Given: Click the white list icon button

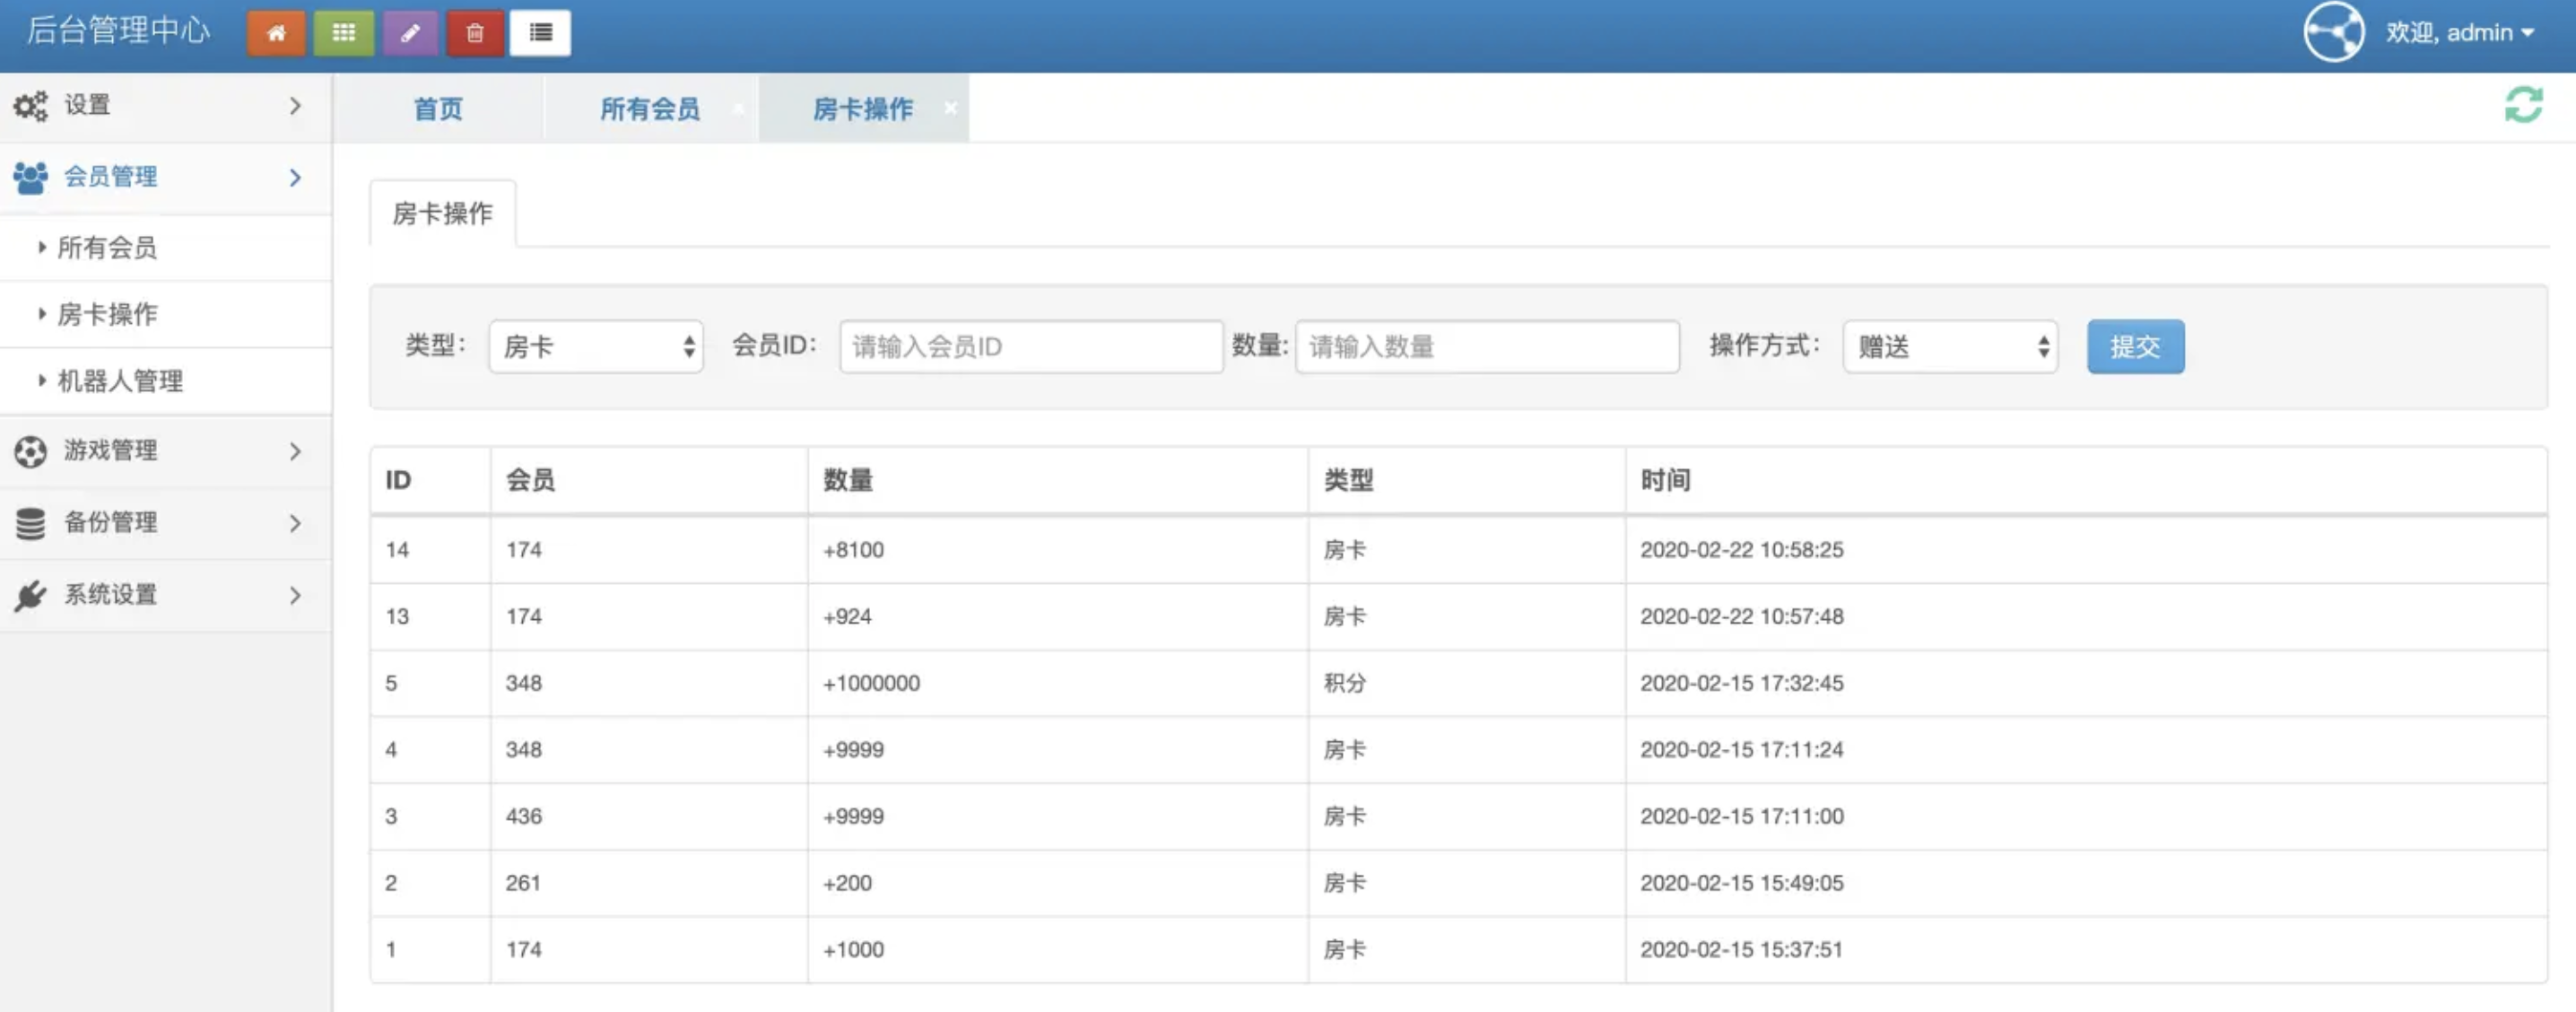Looking at the screenshot, I should [x=541, y=33].
